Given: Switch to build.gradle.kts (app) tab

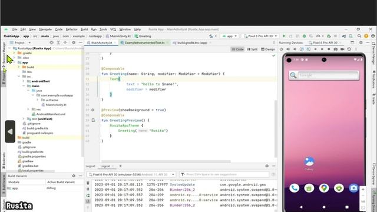Looking at the screenshot, I should (x=192, y=42).
